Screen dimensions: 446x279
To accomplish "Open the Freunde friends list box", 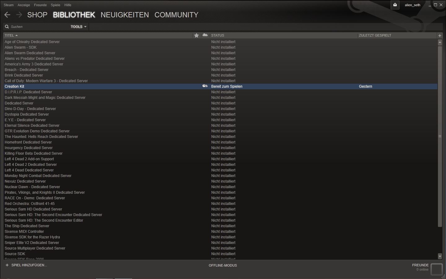I will tap(436, 269).
